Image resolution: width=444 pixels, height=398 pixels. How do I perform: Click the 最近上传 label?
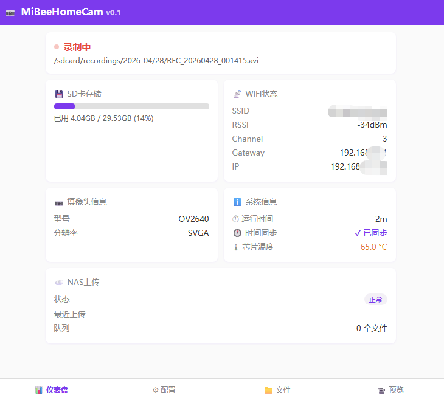[70, 314]
